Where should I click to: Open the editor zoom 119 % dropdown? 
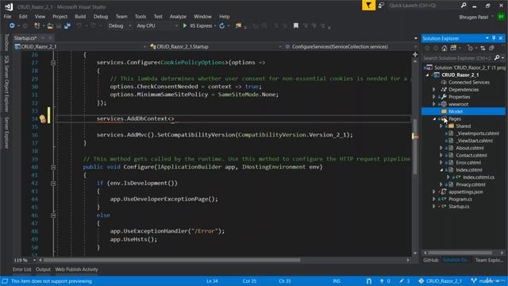[x=34, y=260]
